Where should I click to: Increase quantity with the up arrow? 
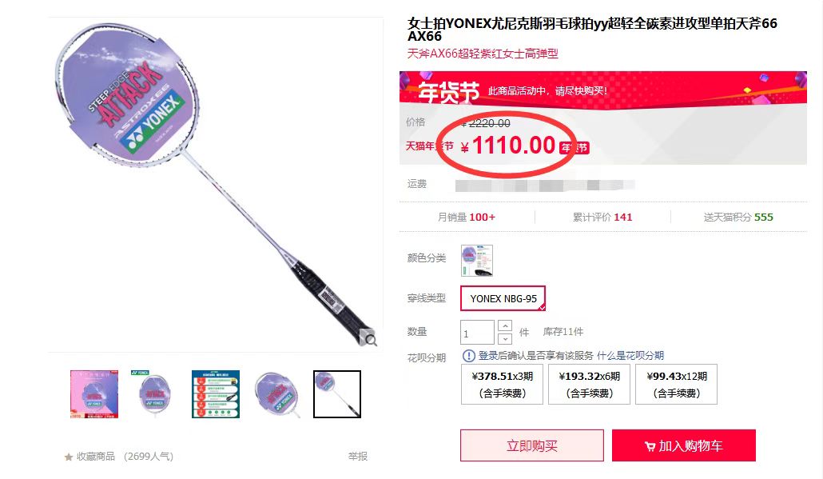(x=505, y=326)
